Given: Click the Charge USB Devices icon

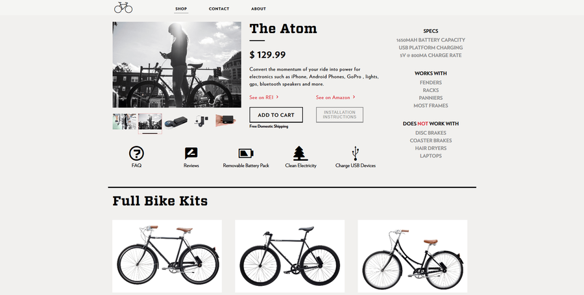Looking at the screenshot, I should (356, 153).
